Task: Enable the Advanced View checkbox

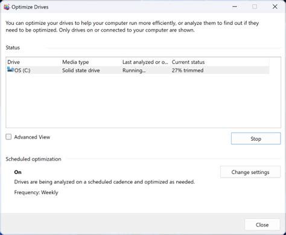Action: point(8,137)
